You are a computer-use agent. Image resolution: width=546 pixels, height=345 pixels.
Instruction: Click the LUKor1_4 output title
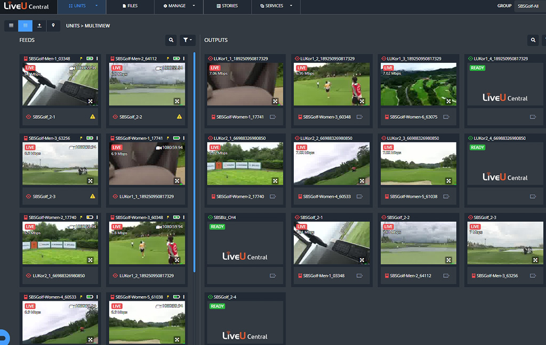pyautogui.click(x=501, y=59)
